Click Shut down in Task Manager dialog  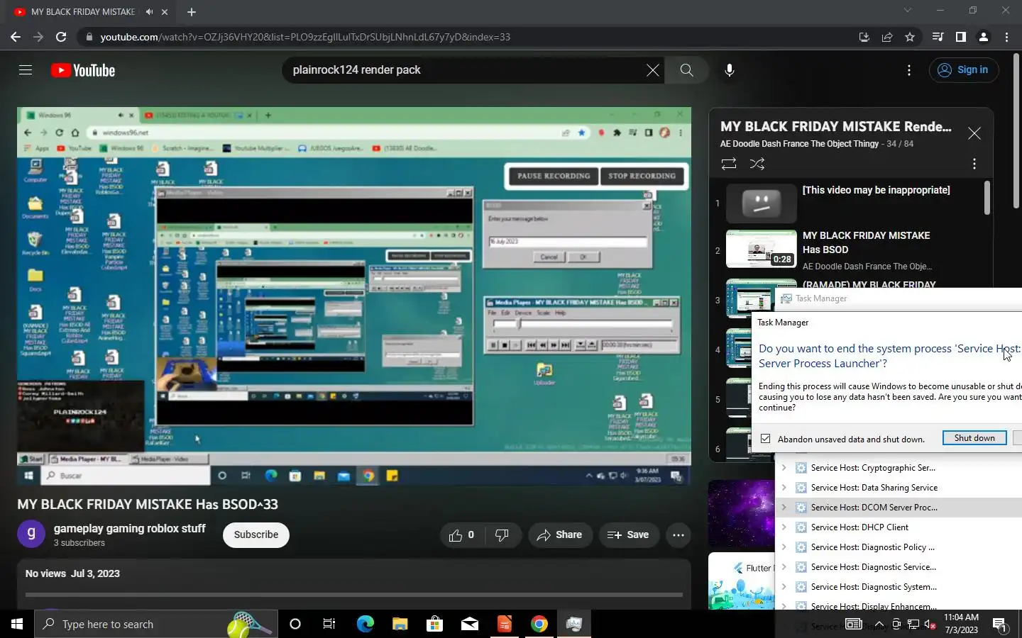pyautogui.click(x=974, y=438)
